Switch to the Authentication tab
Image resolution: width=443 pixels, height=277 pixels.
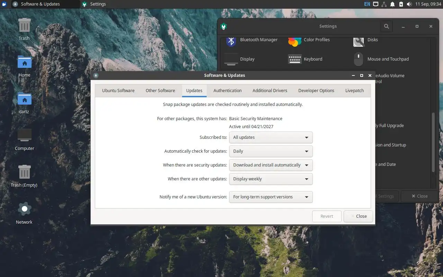point(227,91)
